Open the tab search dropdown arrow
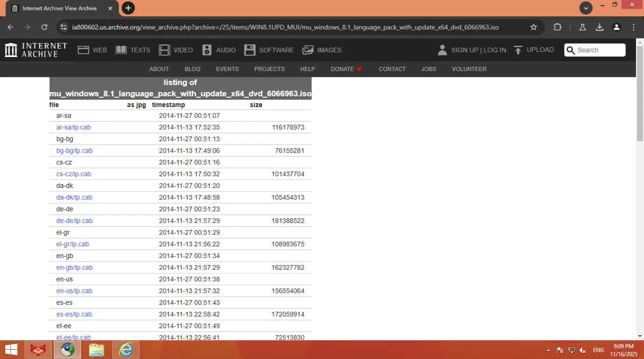The height and width of the screenshot is (359, 644). pos(586,8)
